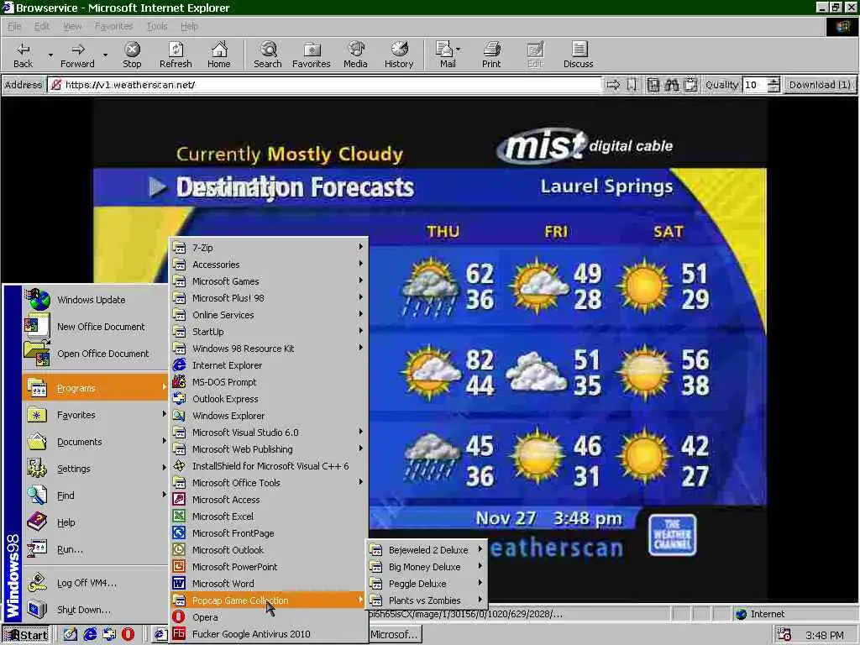The height and width of the screenshot is (645, 860).
Task: Expand the 7-Zip submenu
Action: 269,248
